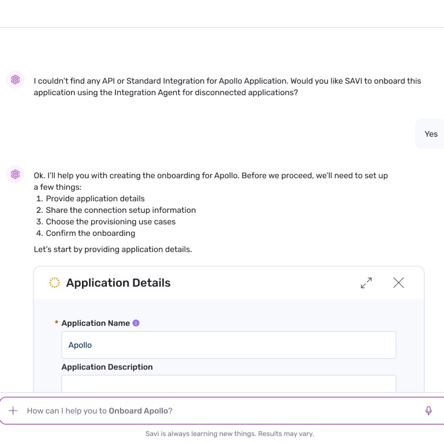The width and height of the screenshot is (444, 443).
Task: Activate the microphone voice input icon
Action: coord(428,411)
